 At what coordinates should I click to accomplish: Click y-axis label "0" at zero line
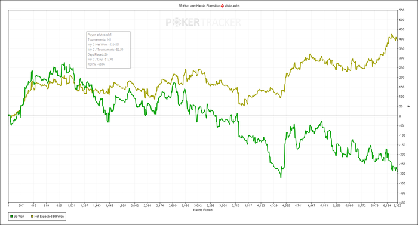(x=400, y=116)
